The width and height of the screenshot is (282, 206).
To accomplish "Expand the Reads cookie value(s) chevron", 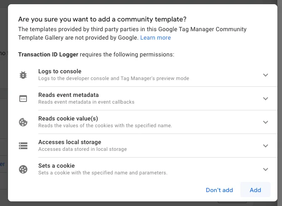I will [x=266, y=122].
